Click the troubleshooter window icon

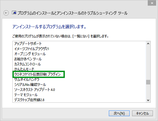(x=14, y=13)
